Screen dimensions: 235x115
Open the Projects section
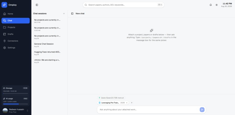tap(15, 27)
